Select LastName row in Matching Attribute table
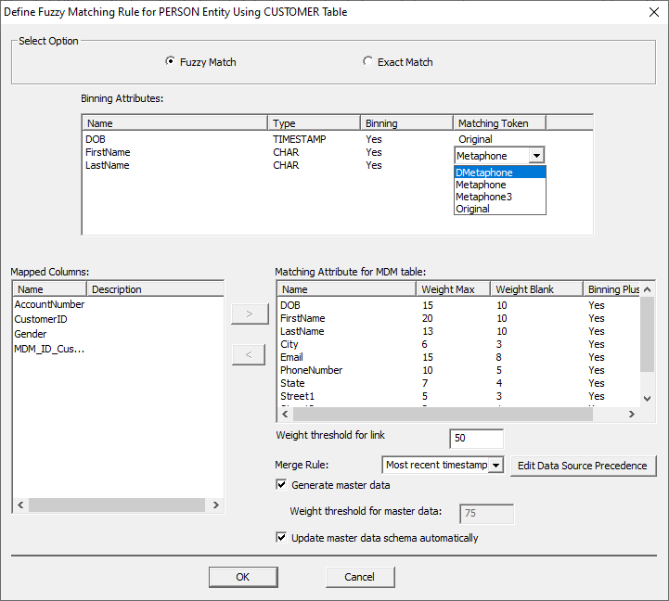This screenshot has width=669, height=601. pos(458,331)
